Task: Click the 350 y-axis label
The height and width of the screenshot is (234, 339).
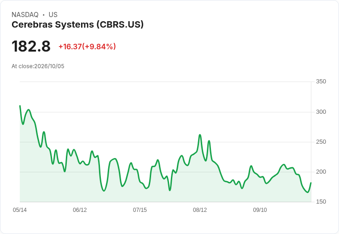Action: tap(321, 82)
